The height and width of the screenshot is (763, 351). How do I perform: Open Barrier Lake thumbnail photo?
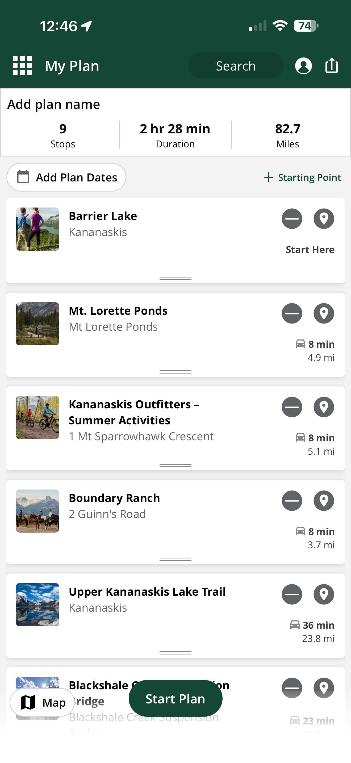(37, 229)
